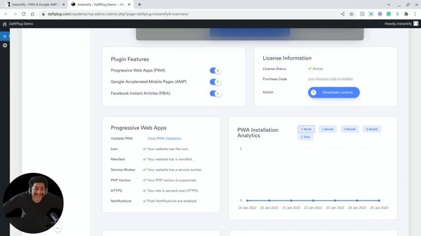Click "Push Notifications are enabled." status text
The width and height of the screenshot is (421, 236).
[172, 201]
